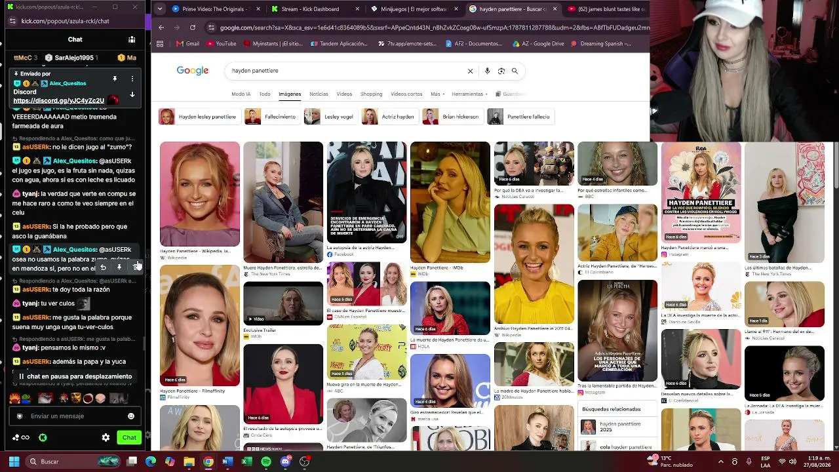Viewport: 839px width, 472px height.
Task: Go back in the Chrome browser
Action: (x=161, y=28)
